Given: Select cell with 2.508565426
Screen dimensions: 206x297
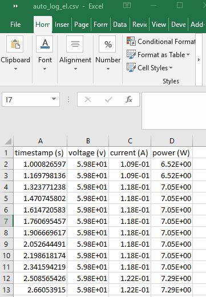Looking at the screenshot, I should click(x=41, y=278).
